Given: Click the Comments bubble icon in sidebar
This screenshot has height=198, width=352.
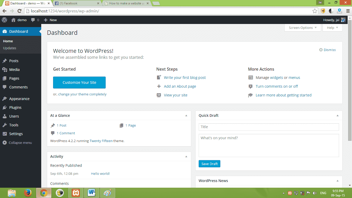Looking at the screenshot, I should (5, 87).
